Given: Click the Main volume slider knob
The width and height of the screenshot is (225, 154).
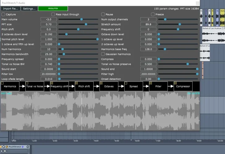Looking at the screenshot, I should click(x=81, y=19).
